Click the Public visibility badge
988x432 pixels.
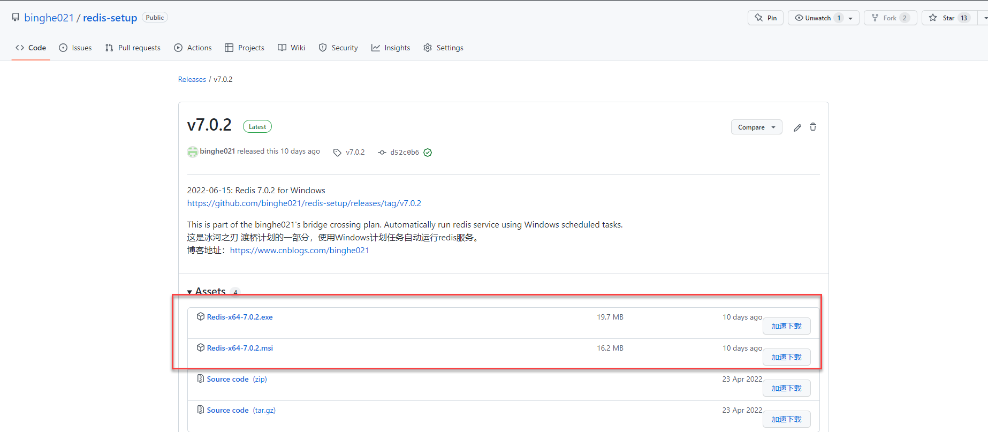(155, 18)
